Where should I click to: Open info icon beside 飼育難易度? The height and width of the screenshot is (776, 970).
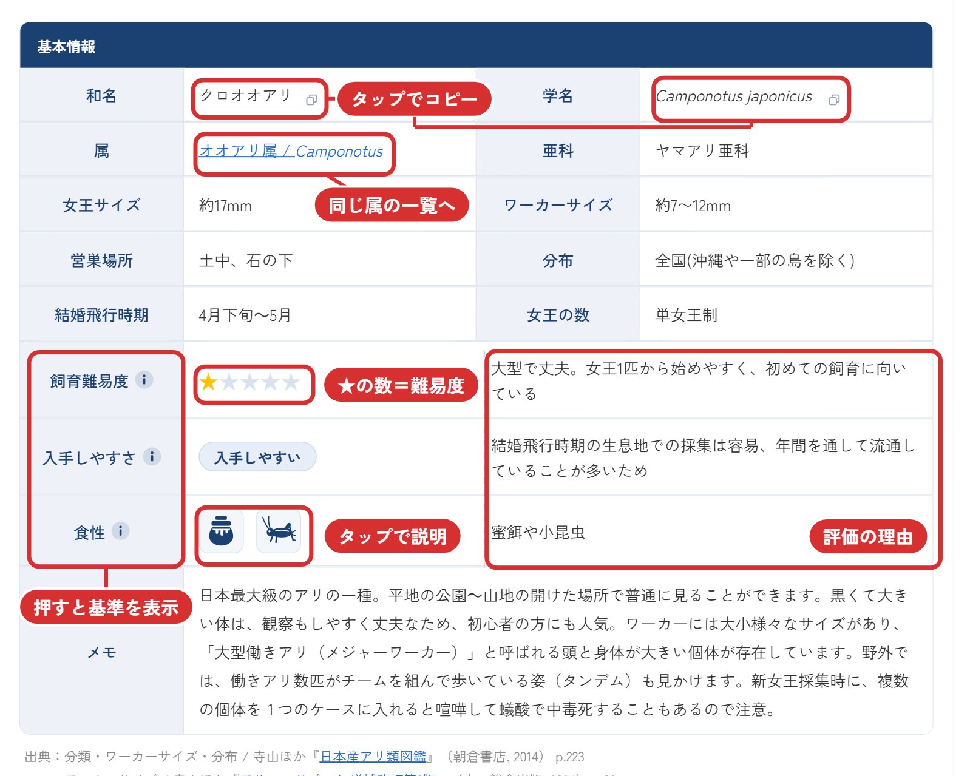pyautogui.click(x=144, y=380)
